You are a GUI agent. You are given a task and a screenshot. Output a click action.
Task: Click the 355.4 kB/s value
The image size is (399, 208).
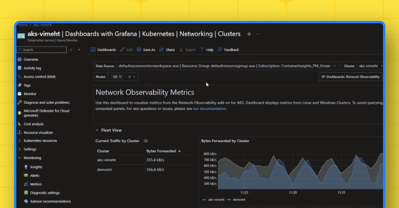tap(155, 160)
